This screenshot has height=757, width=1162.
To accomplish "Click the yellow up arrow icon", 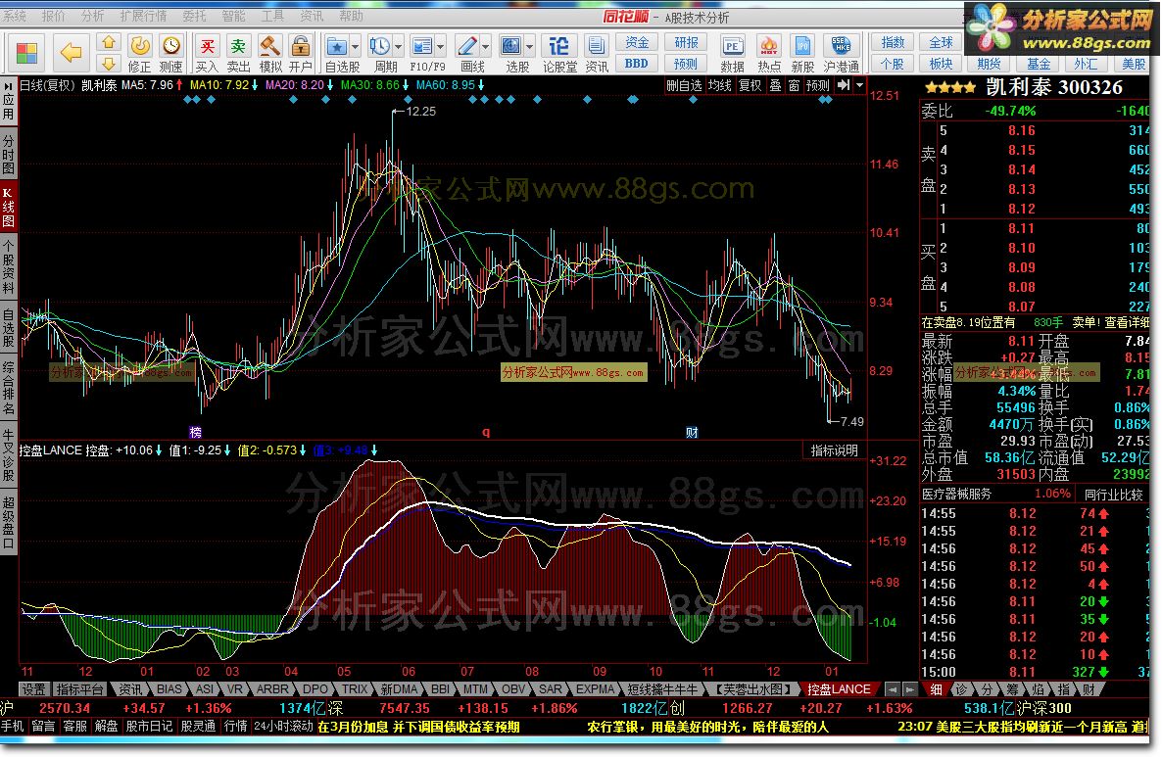I will [108, 43].
